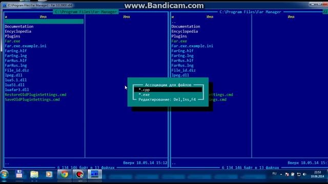Click right panel path title C:\Program Files\Far Manager
The image size is (328, 184).
tap(250, 12)
